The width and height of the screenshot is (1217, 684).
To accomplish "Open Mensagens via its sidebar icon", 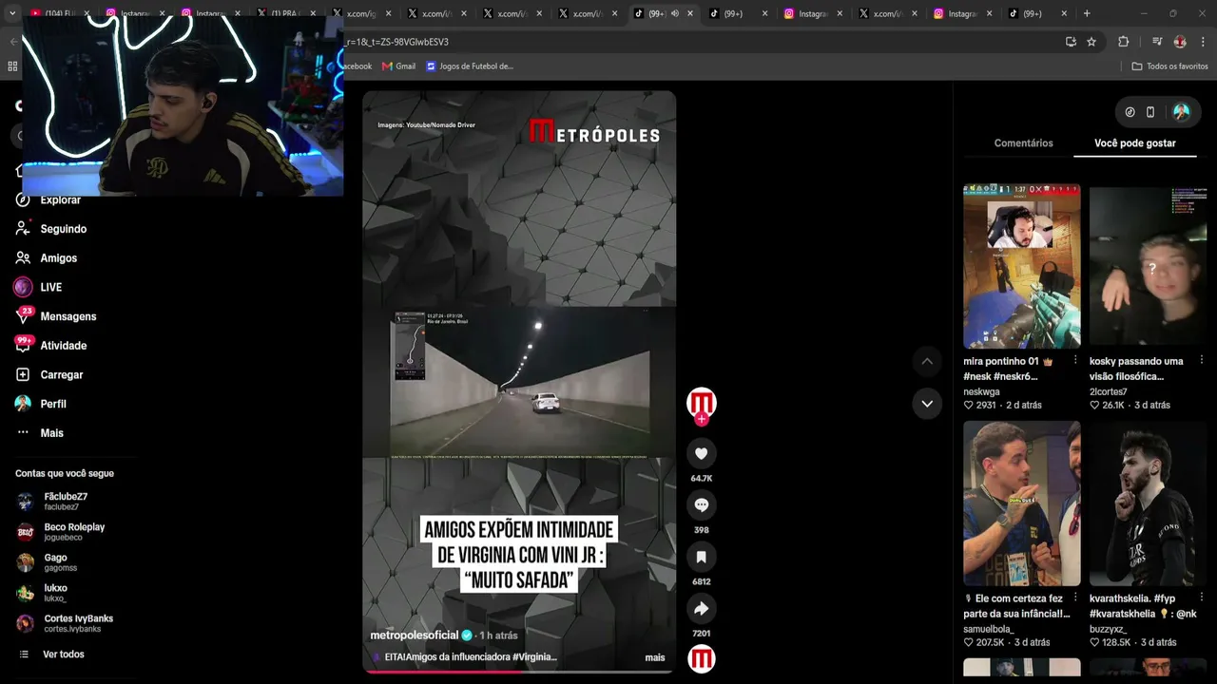I will coord(23,316).
